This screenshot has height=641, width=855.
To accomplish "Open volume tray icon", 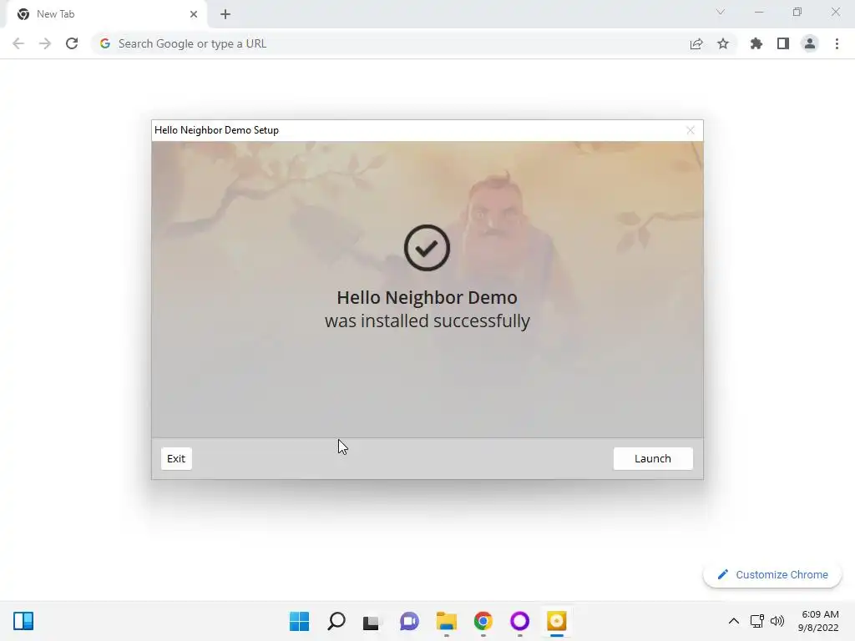I will click(777, 621).
